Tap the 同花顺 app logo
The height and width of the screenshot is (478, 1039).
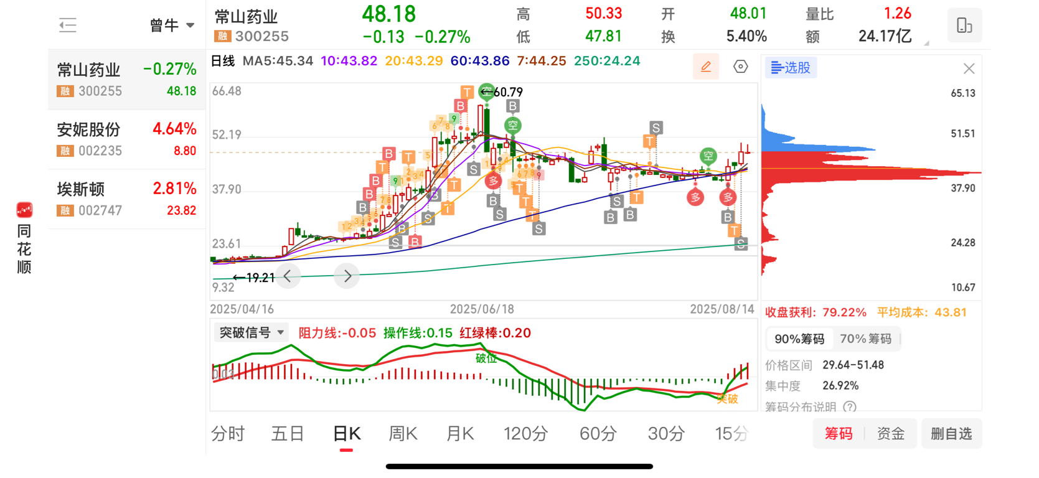[x=24, y=210]
